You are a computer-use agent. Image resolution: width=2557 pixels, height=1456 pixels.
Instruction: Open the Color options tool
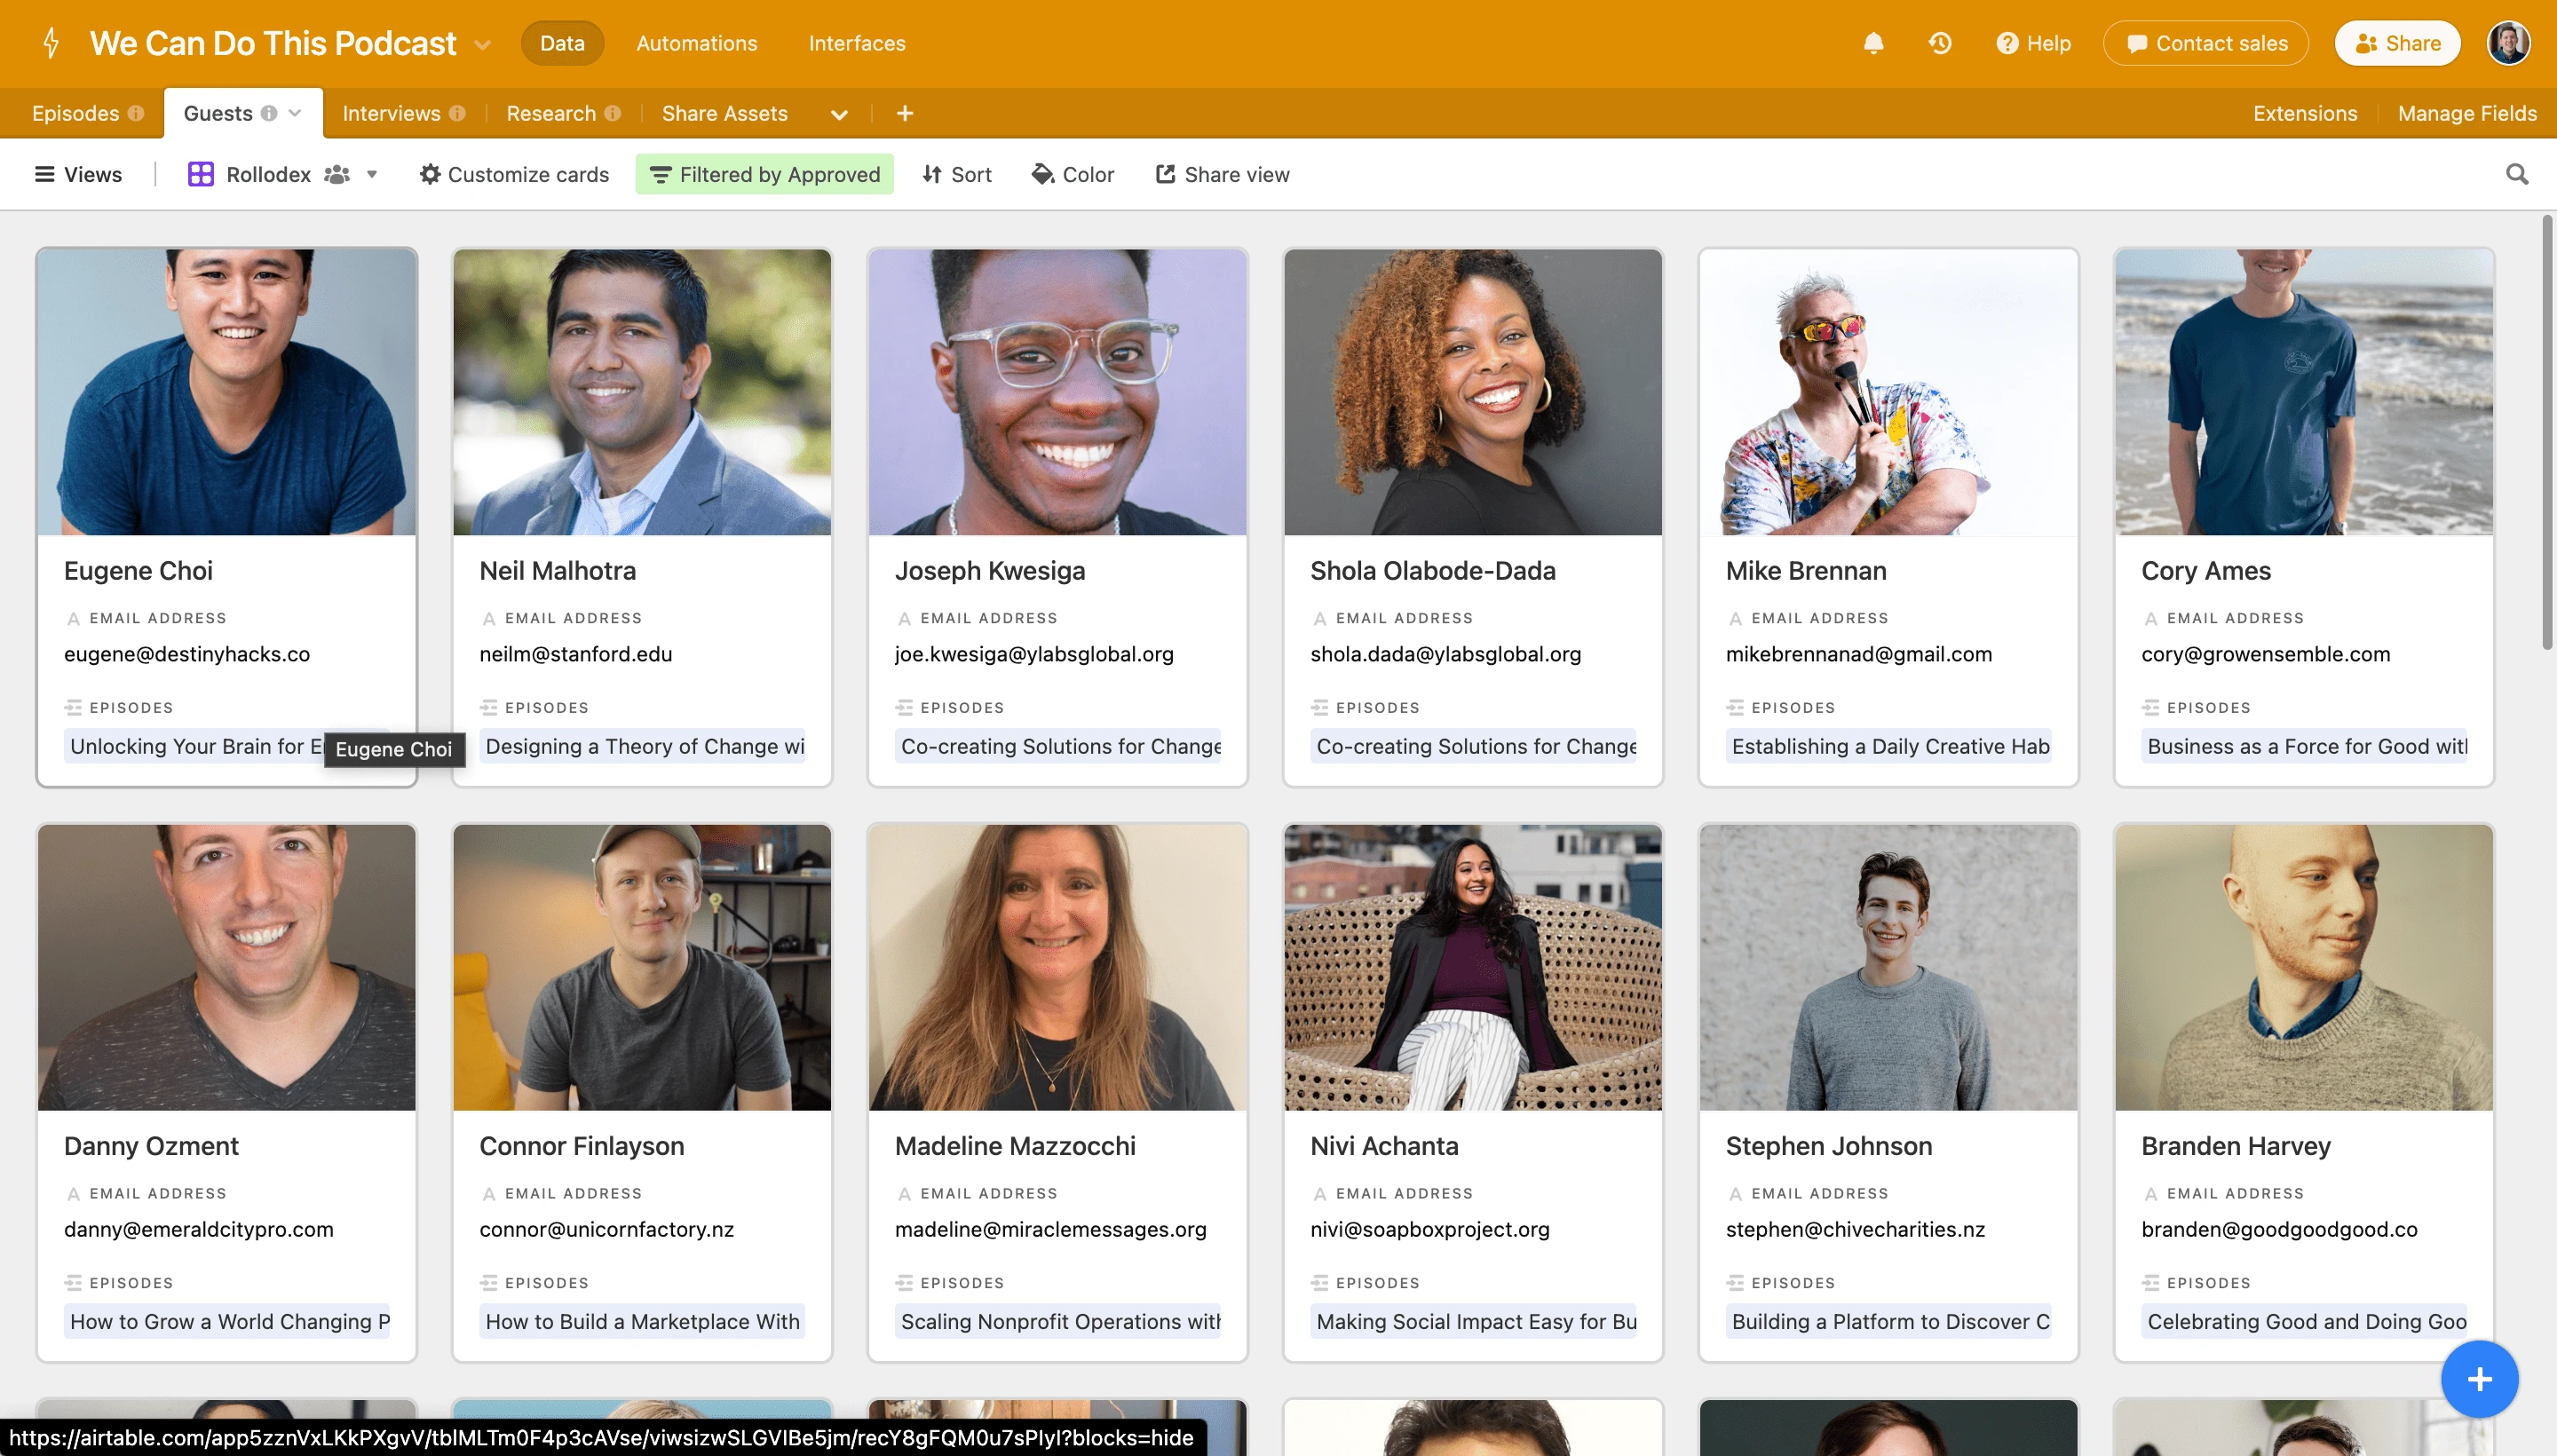tap(1072, 174)
